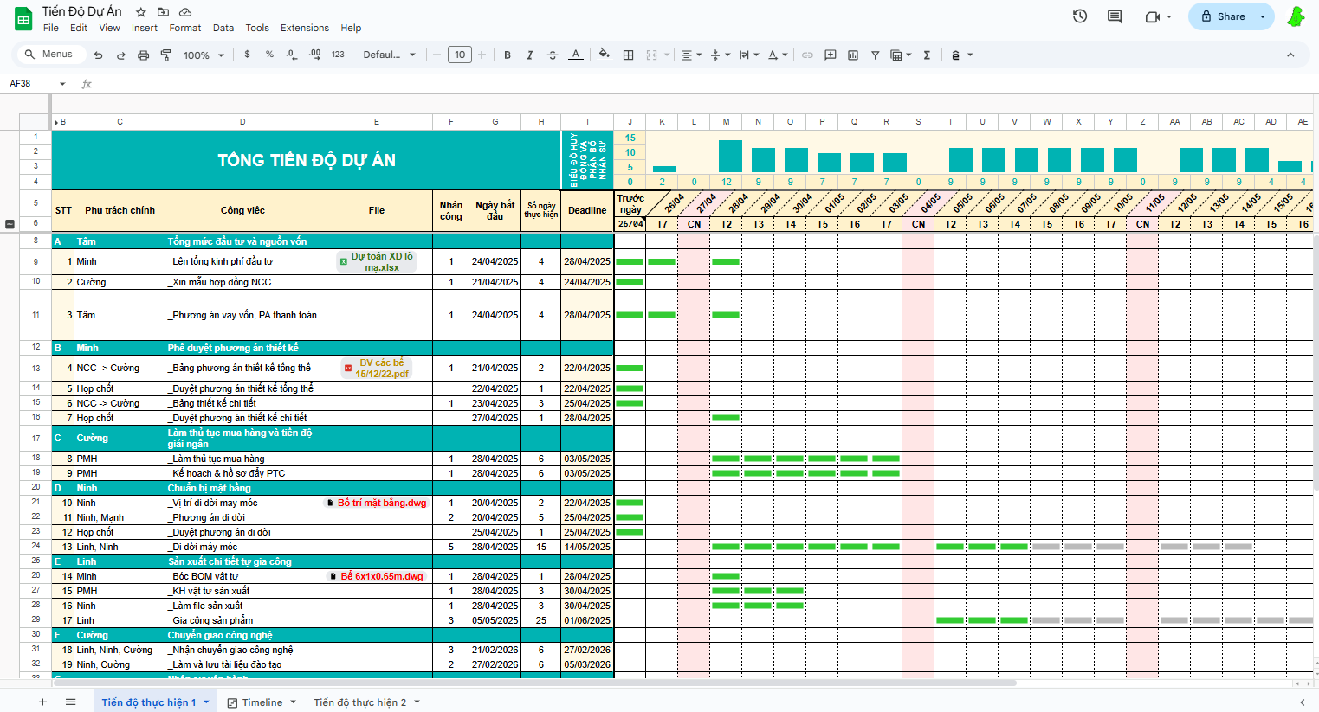Add a new sheet with plus icon
This screenshot has width=1319, height=712.
point(42,702)
